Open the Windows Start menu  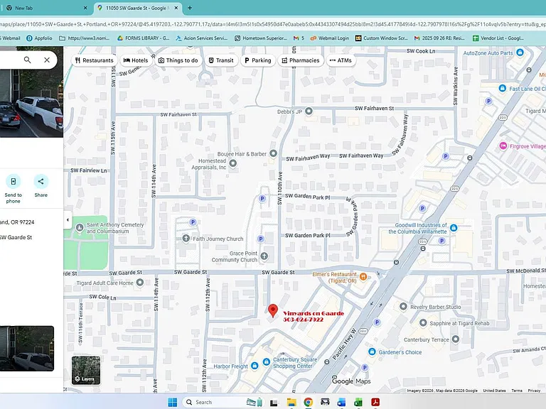coord(172,402)
